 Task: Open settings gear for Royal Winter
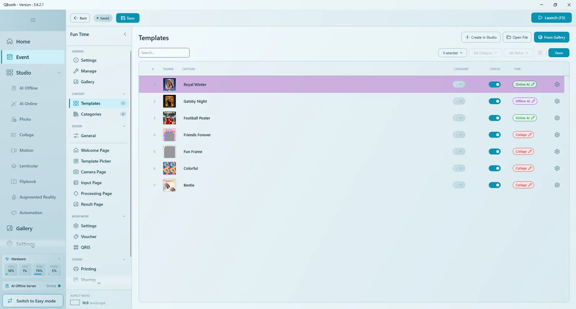[x=557, y=84]
